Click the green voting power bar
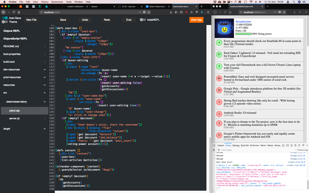The height and width of the screenshot is (193, 309). coord(243,34)
